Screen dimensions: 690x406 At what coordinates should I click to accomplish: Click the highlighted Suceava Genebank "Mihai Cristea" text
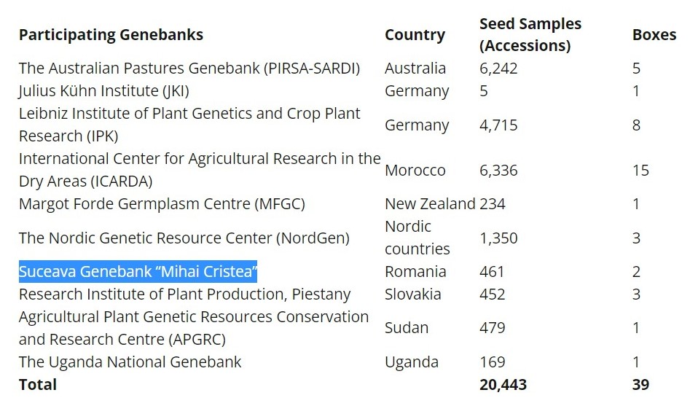pyautogui.click(x=138, y=272)
